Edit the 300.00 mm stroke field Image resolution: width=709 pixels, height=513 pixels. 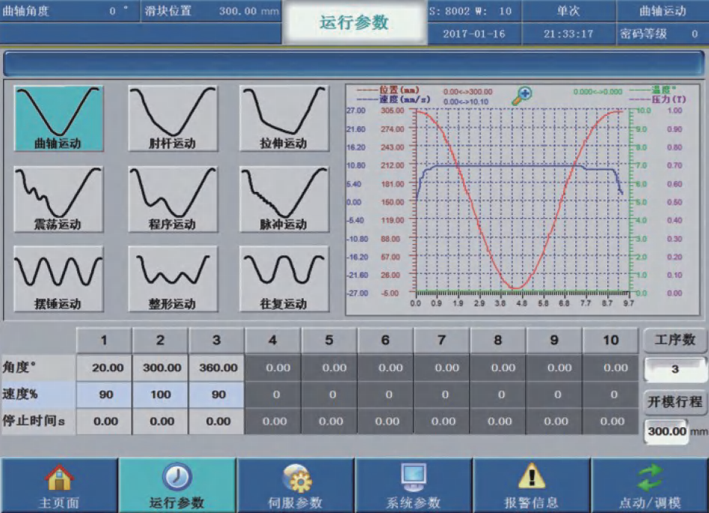[666, 431]
